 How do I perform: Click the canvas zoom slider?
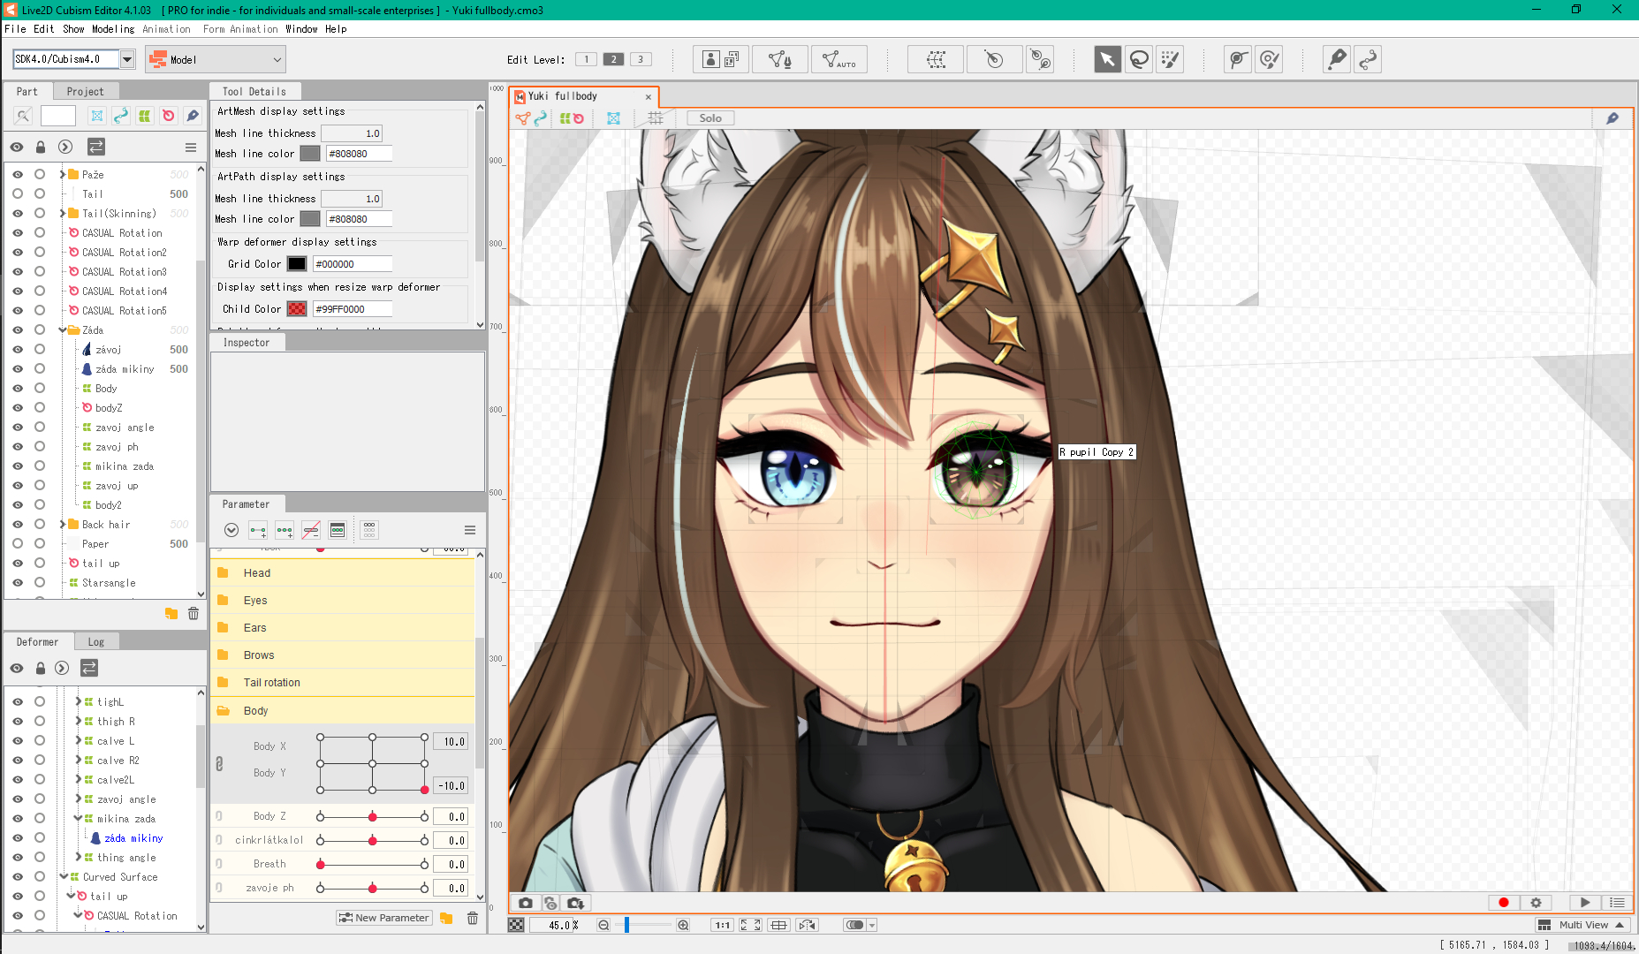pyautogui.click(x=643, y=925)
